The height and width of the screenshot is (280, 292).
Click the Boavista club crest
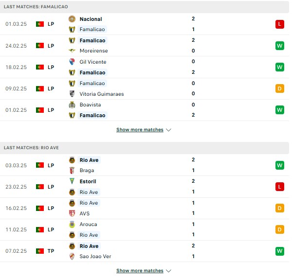point(72,105)
